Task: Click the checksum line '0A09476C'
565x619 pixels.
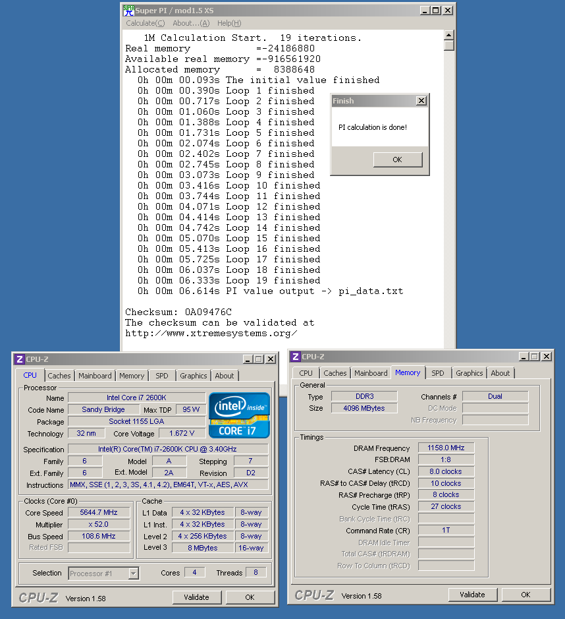Action: click(178, 312)
